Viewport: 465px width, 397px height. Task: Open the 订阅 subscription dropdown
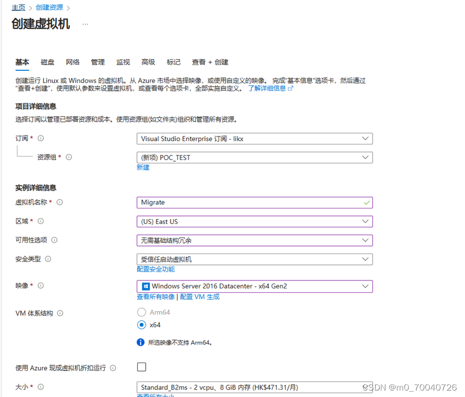pos(254,139)
